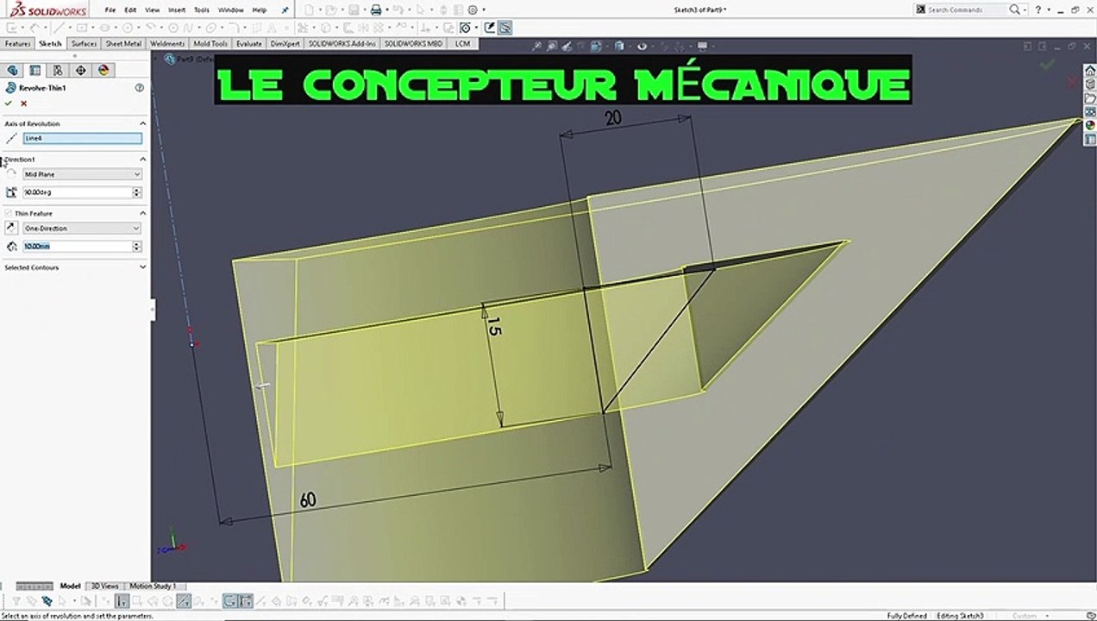Viewport: 1097px width, 621px height.
Task: Click the thin feature reverse direction arrow icon
Action: [11, 228]
